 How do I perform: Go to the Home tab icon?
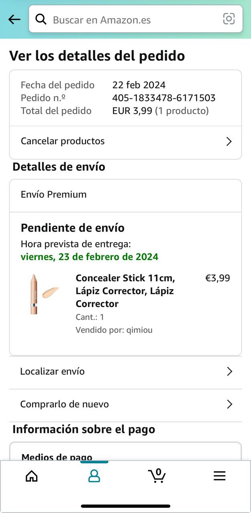click(x=31, y=476)
